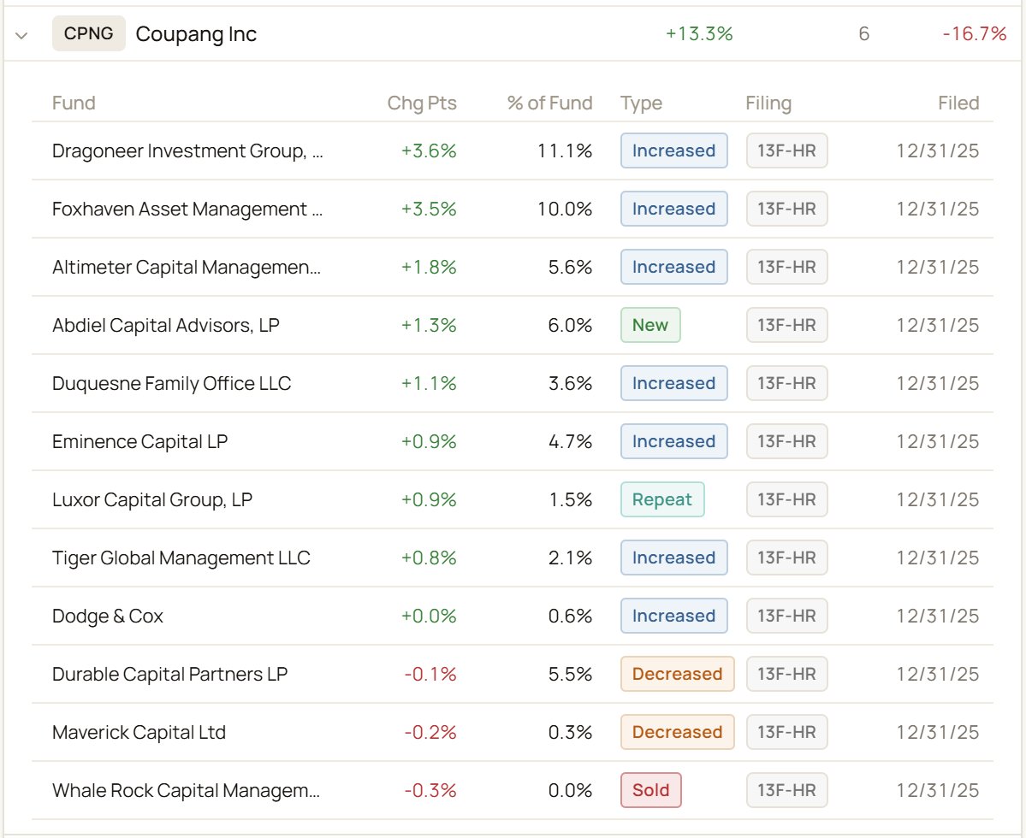Open 13F-HR filing for Foxhaven

pos(786,209)
